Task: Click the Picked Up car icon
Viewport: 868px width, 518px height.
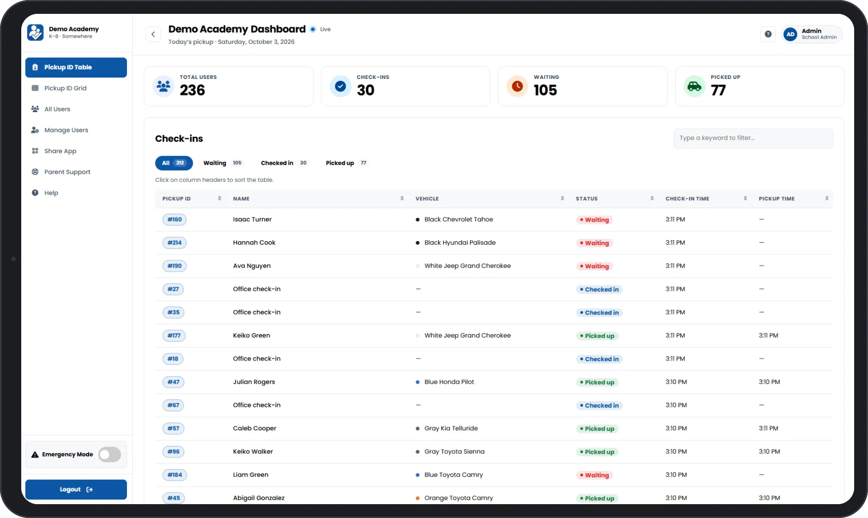Action: (694, 86)
